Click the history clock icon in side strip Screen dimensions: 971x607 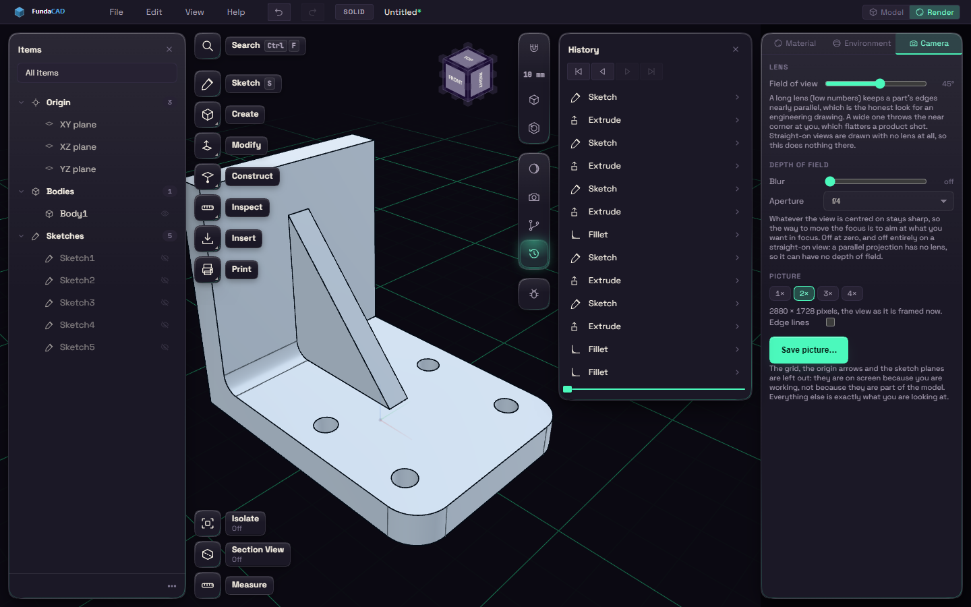534,254
